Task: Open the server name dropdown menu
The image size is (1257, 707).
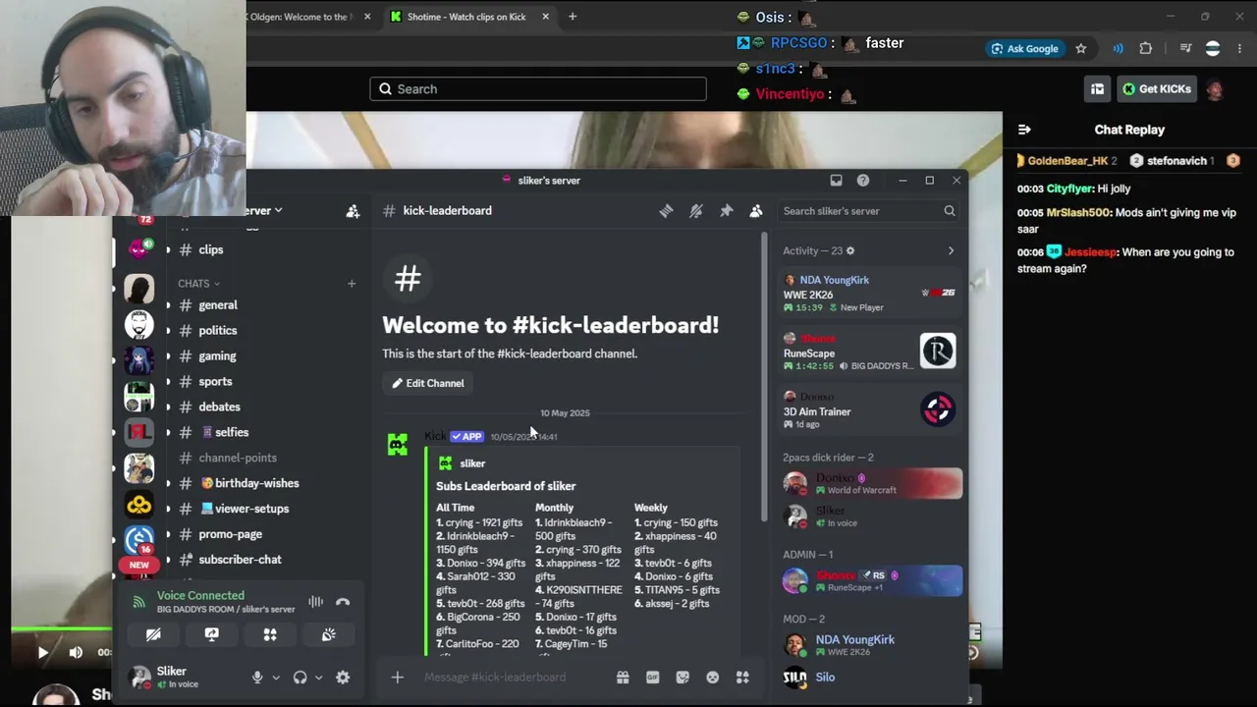Action: pos(264,211)
